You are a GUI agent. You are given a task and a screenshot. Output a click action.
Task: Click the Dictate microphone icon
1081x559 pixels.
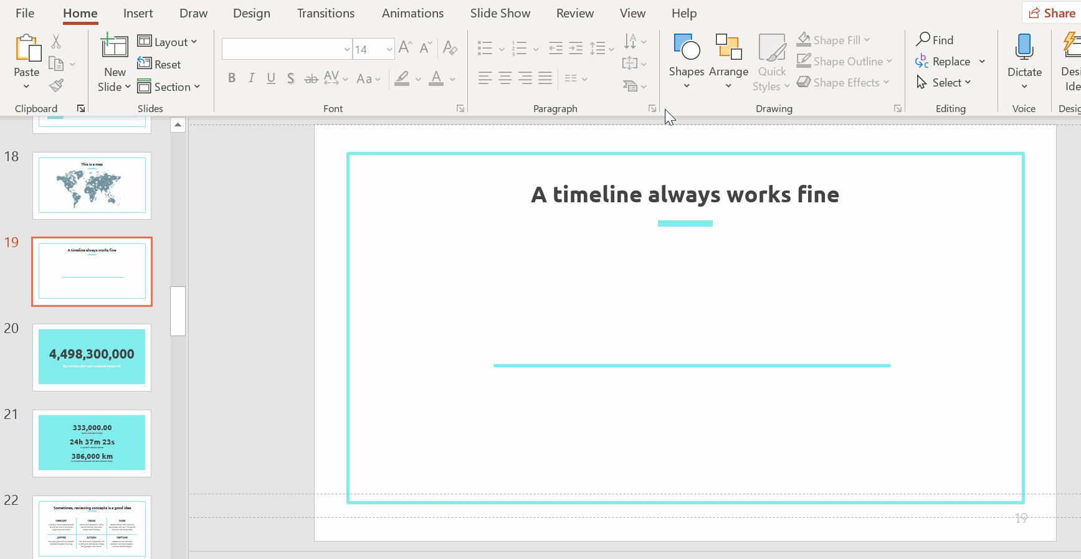click(x=1024, y=49)
